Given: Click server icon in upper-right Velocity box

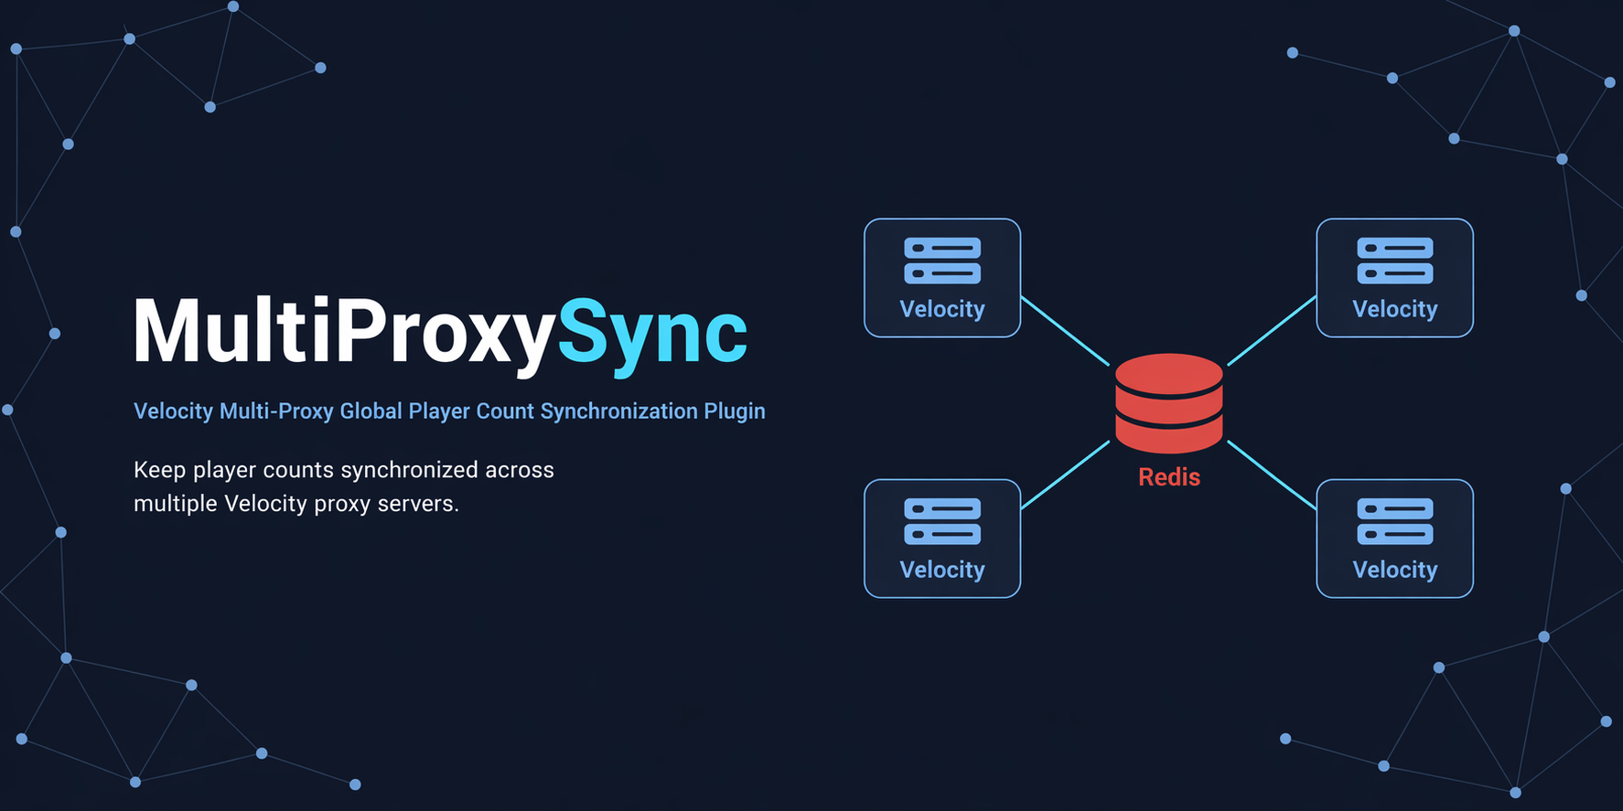Looking at the screenshot, I should (1394, 261).
